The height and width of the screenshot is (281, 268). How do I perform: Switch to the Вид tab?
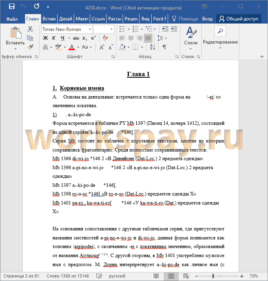145,19
